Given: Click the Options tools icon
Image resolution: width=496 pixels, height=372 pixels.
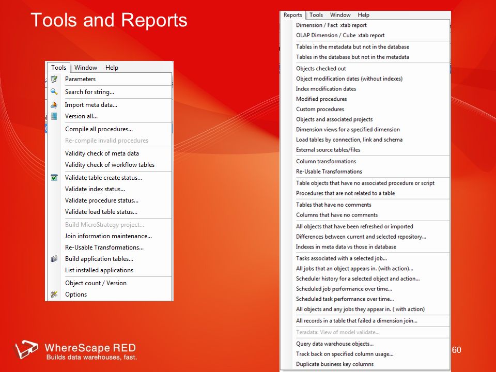Looking at the screenshot, I should (54, 295).
